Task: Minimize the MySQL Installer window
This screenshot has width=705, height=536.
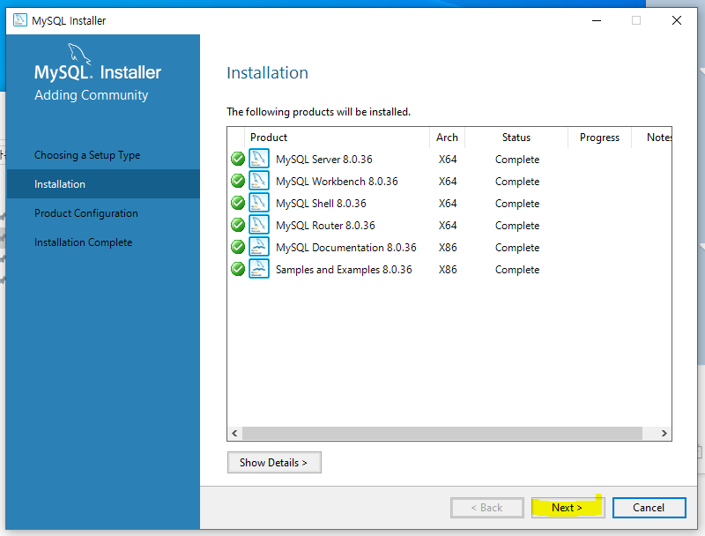Action: 597,20
